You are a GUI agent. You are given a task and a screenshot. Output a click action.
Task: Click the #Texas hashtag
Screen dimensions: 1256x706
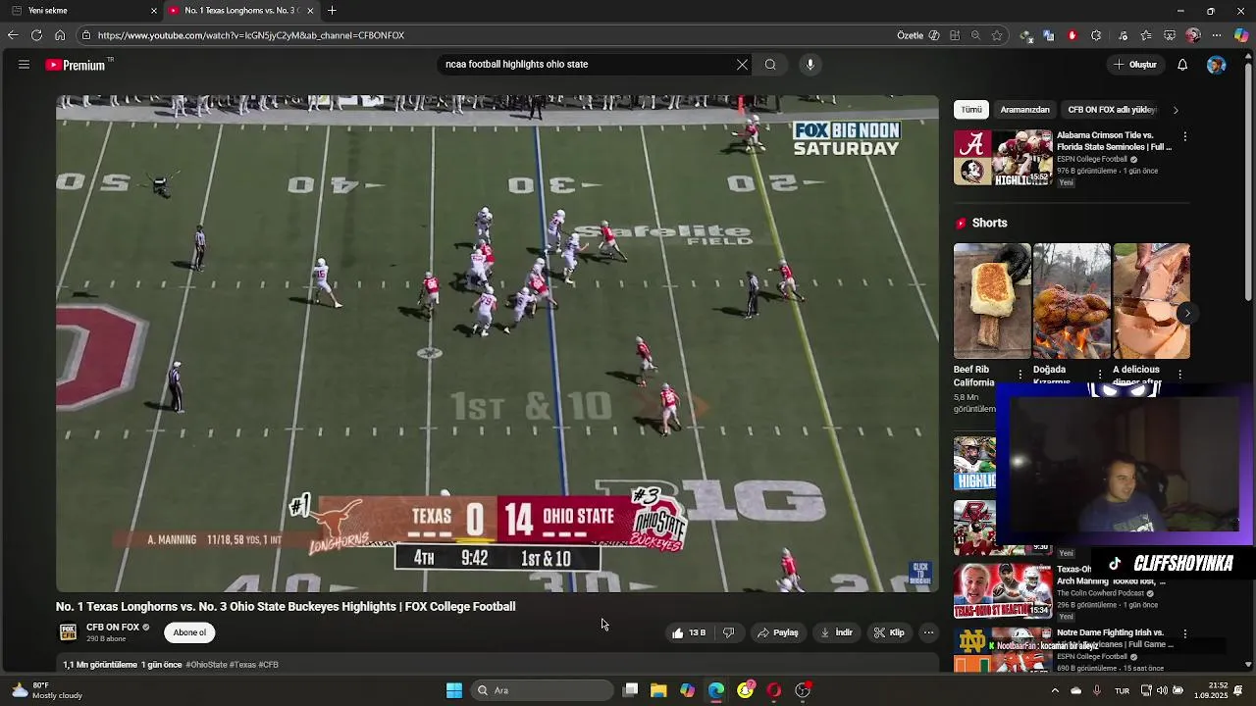242,665
